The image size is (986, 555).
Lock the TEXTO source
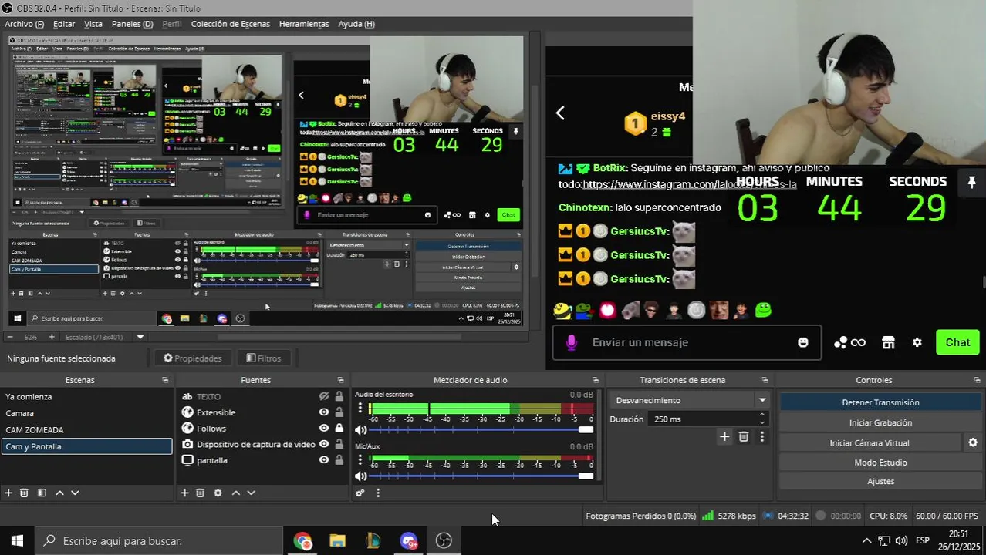click(x=339, y=396)
